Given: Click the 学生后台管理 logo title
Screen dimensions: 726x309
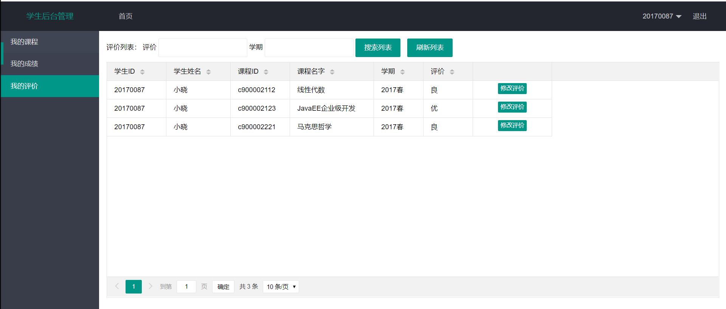Looking at the screenshot, I should (50, 16).
